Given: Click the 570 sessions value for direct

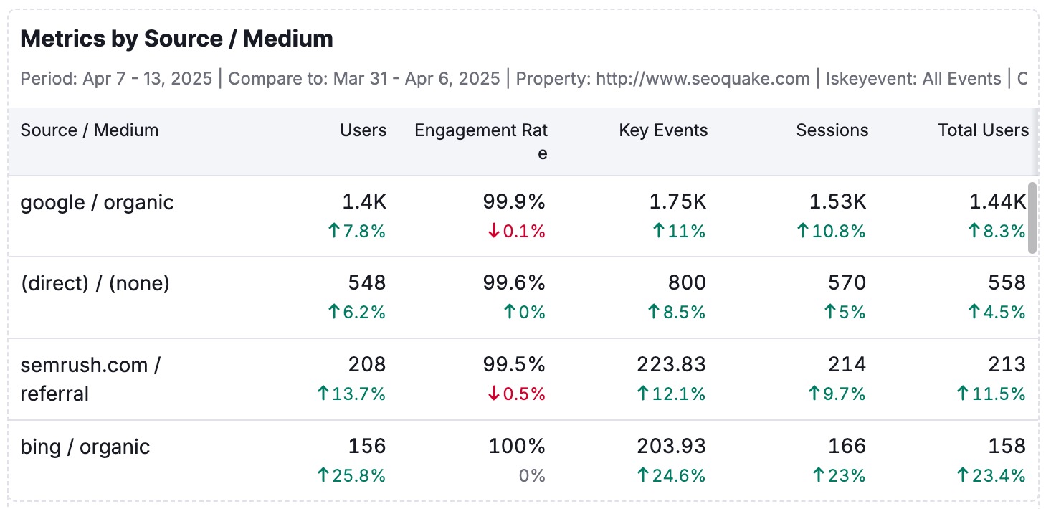Looking at the screenshot, I should coord(847,283).
